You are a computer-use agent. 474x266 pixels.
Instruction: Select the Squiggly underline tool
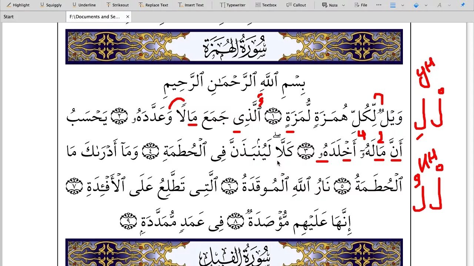coord(50,5)
